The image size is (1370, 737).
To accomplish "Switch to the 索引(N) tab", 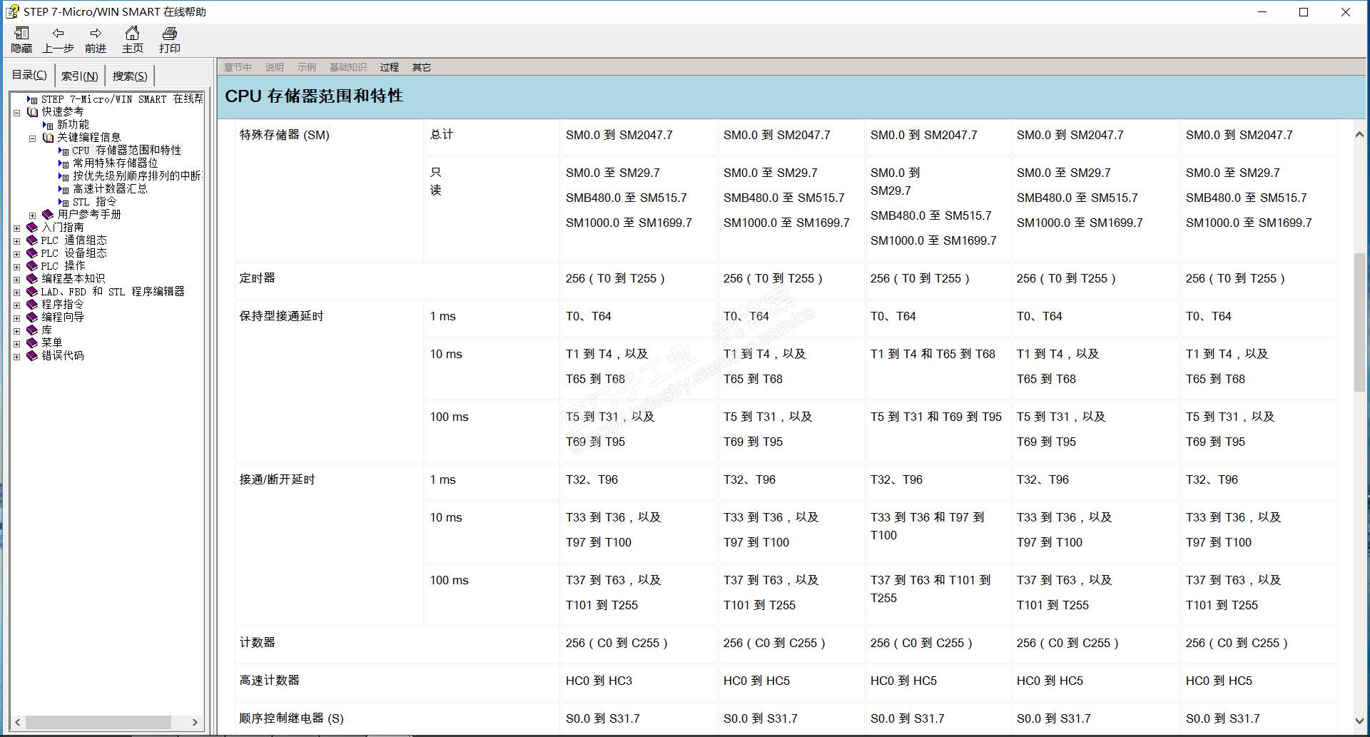I will (79, 76).
